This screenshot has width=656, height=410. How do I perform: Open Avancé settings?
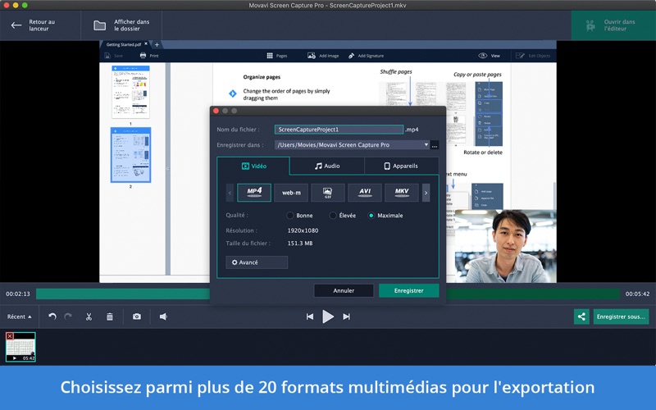257,262
